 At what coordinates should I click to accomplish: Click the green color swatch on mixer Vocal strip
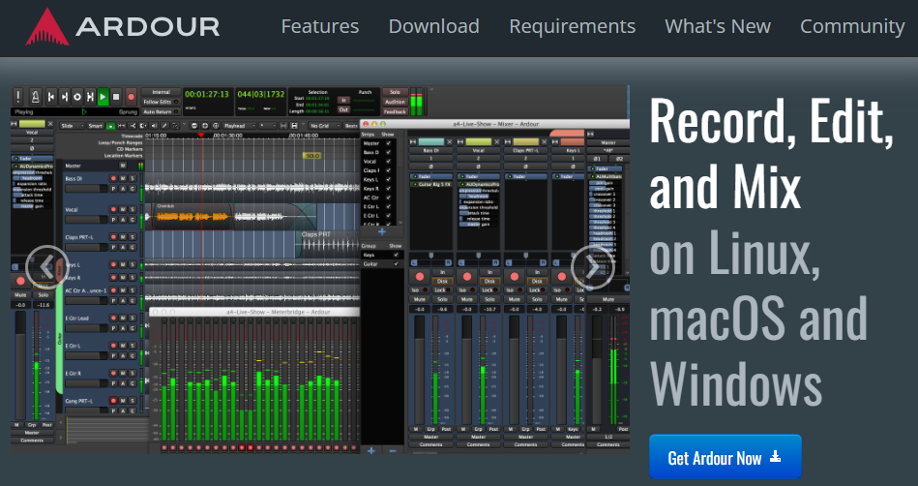(478, 141)
